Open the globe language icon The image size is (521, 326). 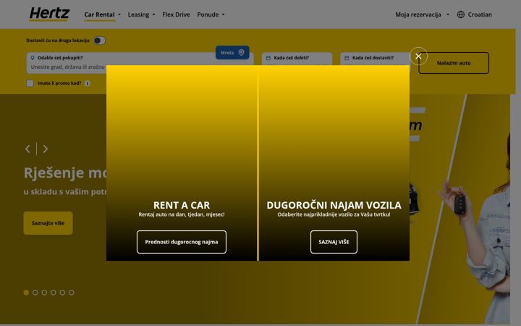(460, 14)
